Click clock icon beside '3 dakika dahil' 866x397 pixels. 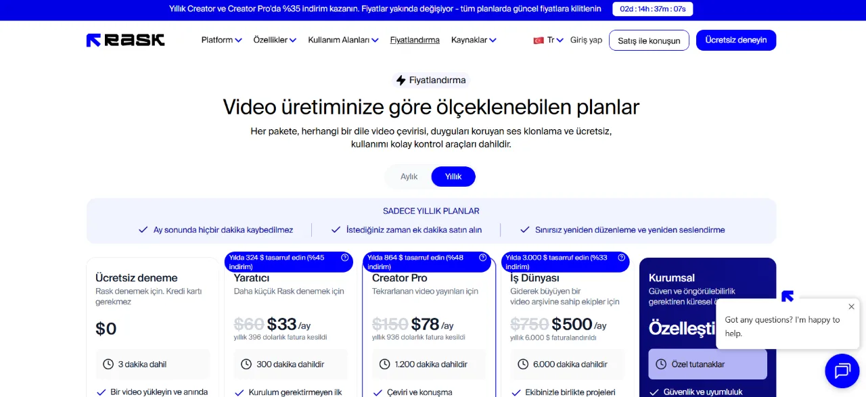click(x=108, y=364)
